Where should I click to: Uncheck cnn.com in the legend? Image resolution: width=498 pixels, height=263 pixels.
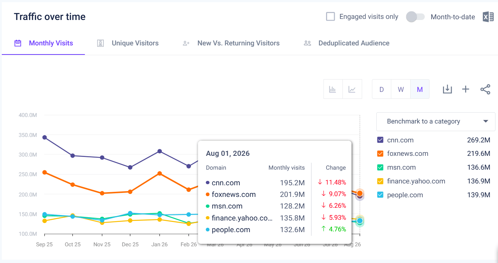[x=380, y=140]
